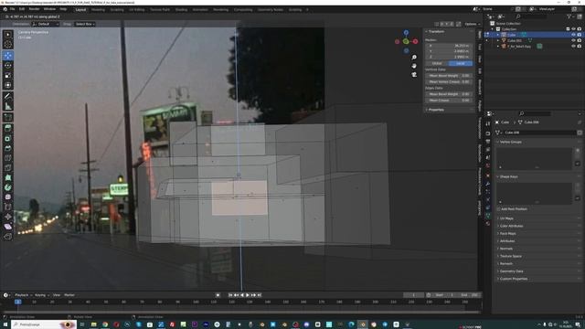This screenshot has width=585, height=329.
Task: Switch vertex coordinates to Global
Action: click(x=437, y=63)
